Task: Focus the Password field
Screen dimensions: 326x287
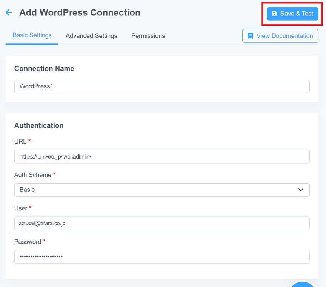Action: pos(162,257)
